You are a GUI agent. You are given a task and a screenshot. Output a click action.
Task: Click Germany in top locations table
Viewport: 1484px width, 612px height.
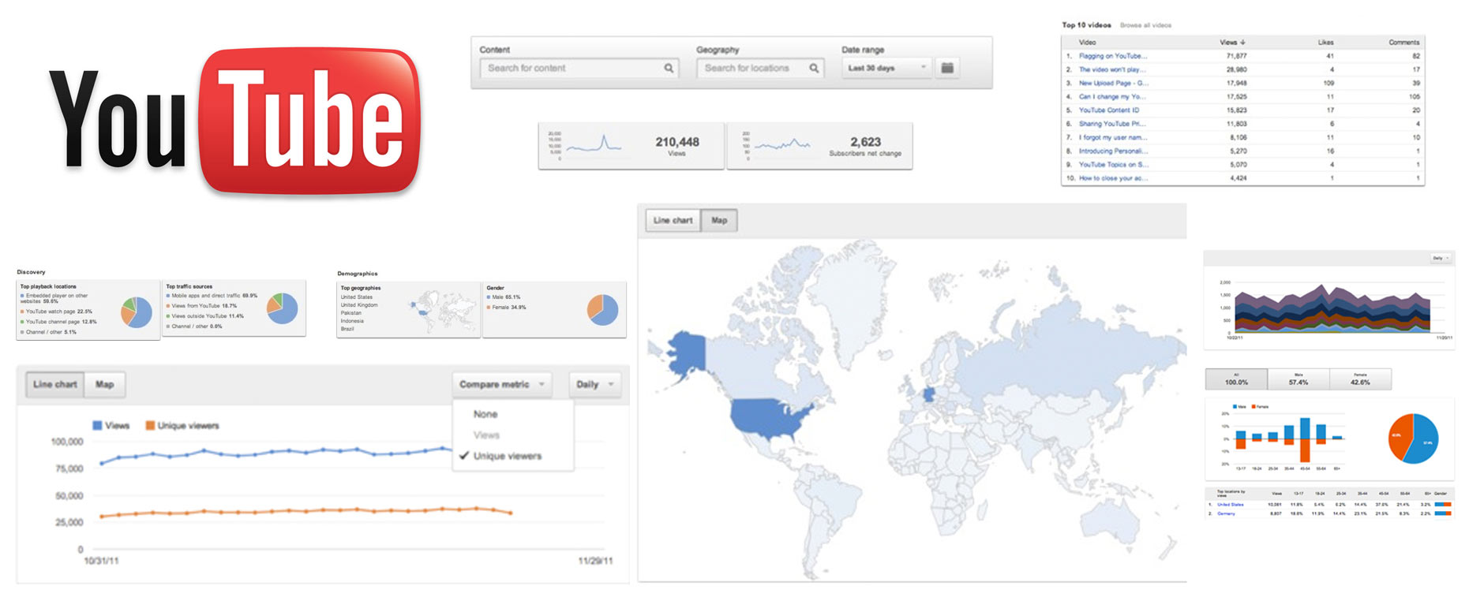[x=1226, y=513]
